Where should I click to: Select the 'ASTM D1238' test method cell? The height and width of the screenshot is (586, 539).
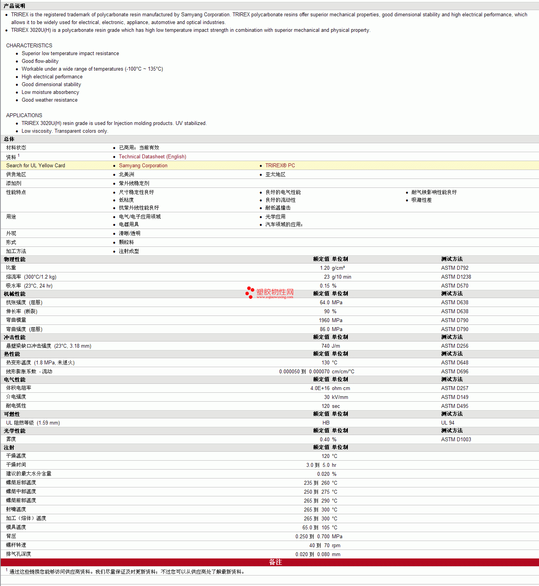coord(456,277)
